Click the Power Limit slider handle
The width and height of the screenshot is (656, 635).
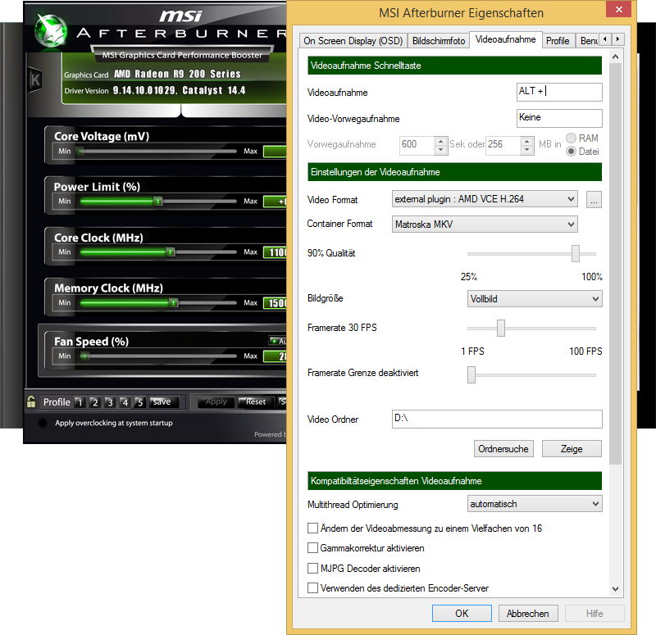(x=157, y=201)
